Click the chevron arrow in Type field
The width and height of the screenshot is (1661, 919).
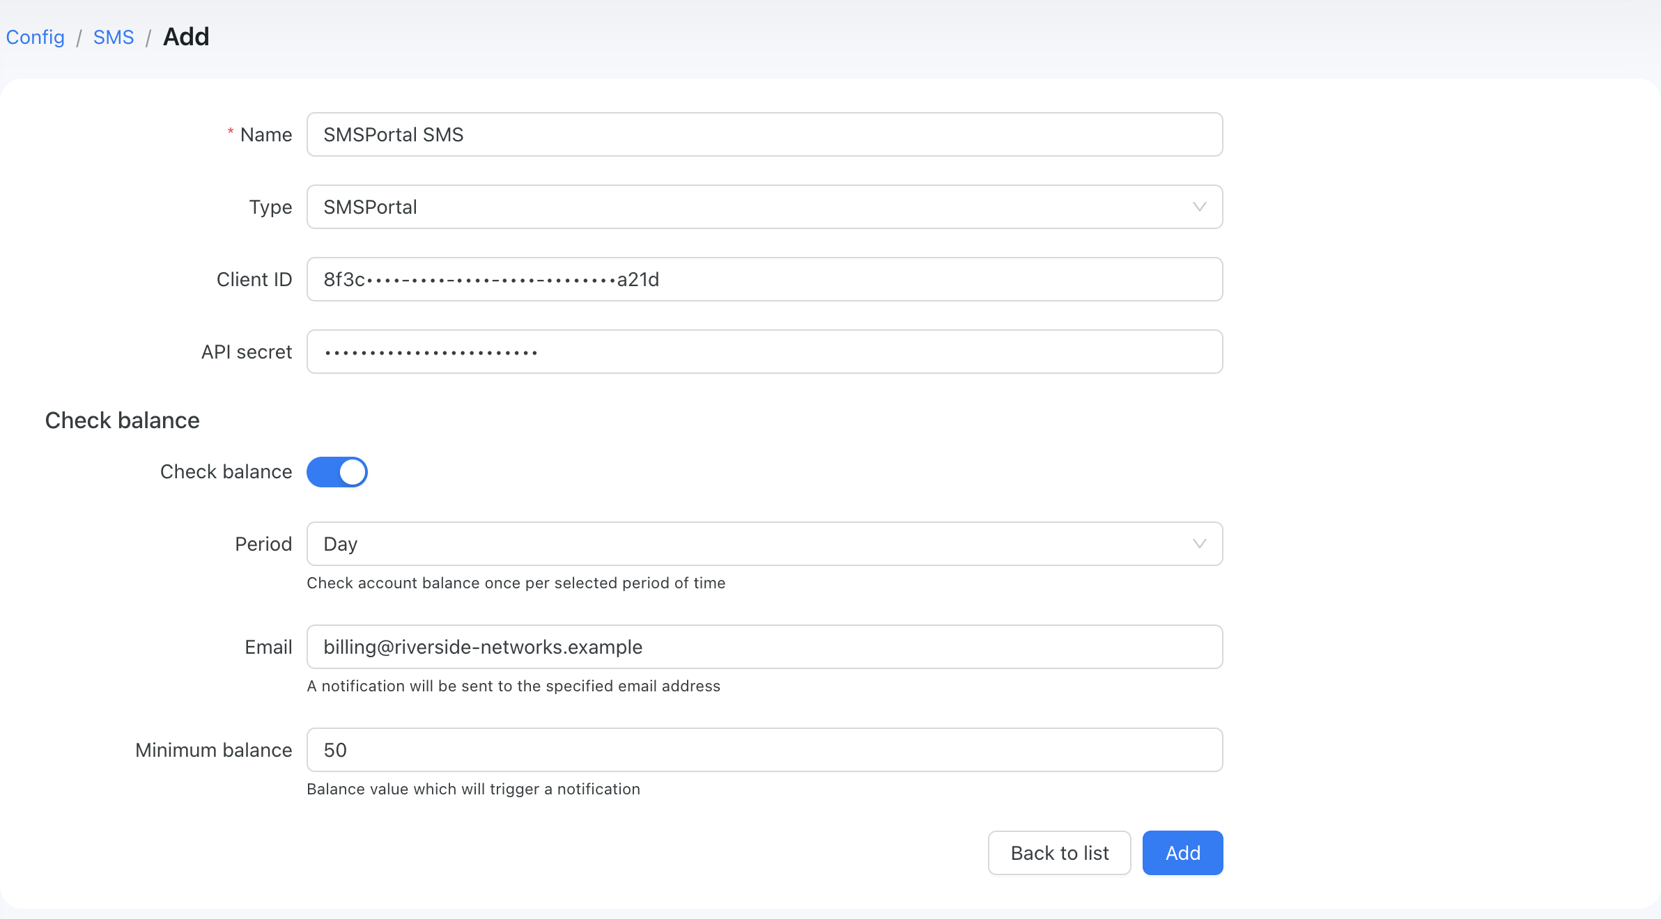click(x=1199, y=207)
